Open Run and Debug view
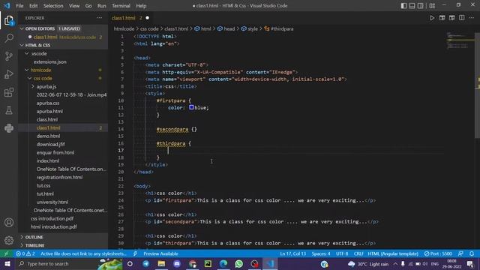Image resolution: width=480 pixels, height=270 pixels. pos(9,74)
